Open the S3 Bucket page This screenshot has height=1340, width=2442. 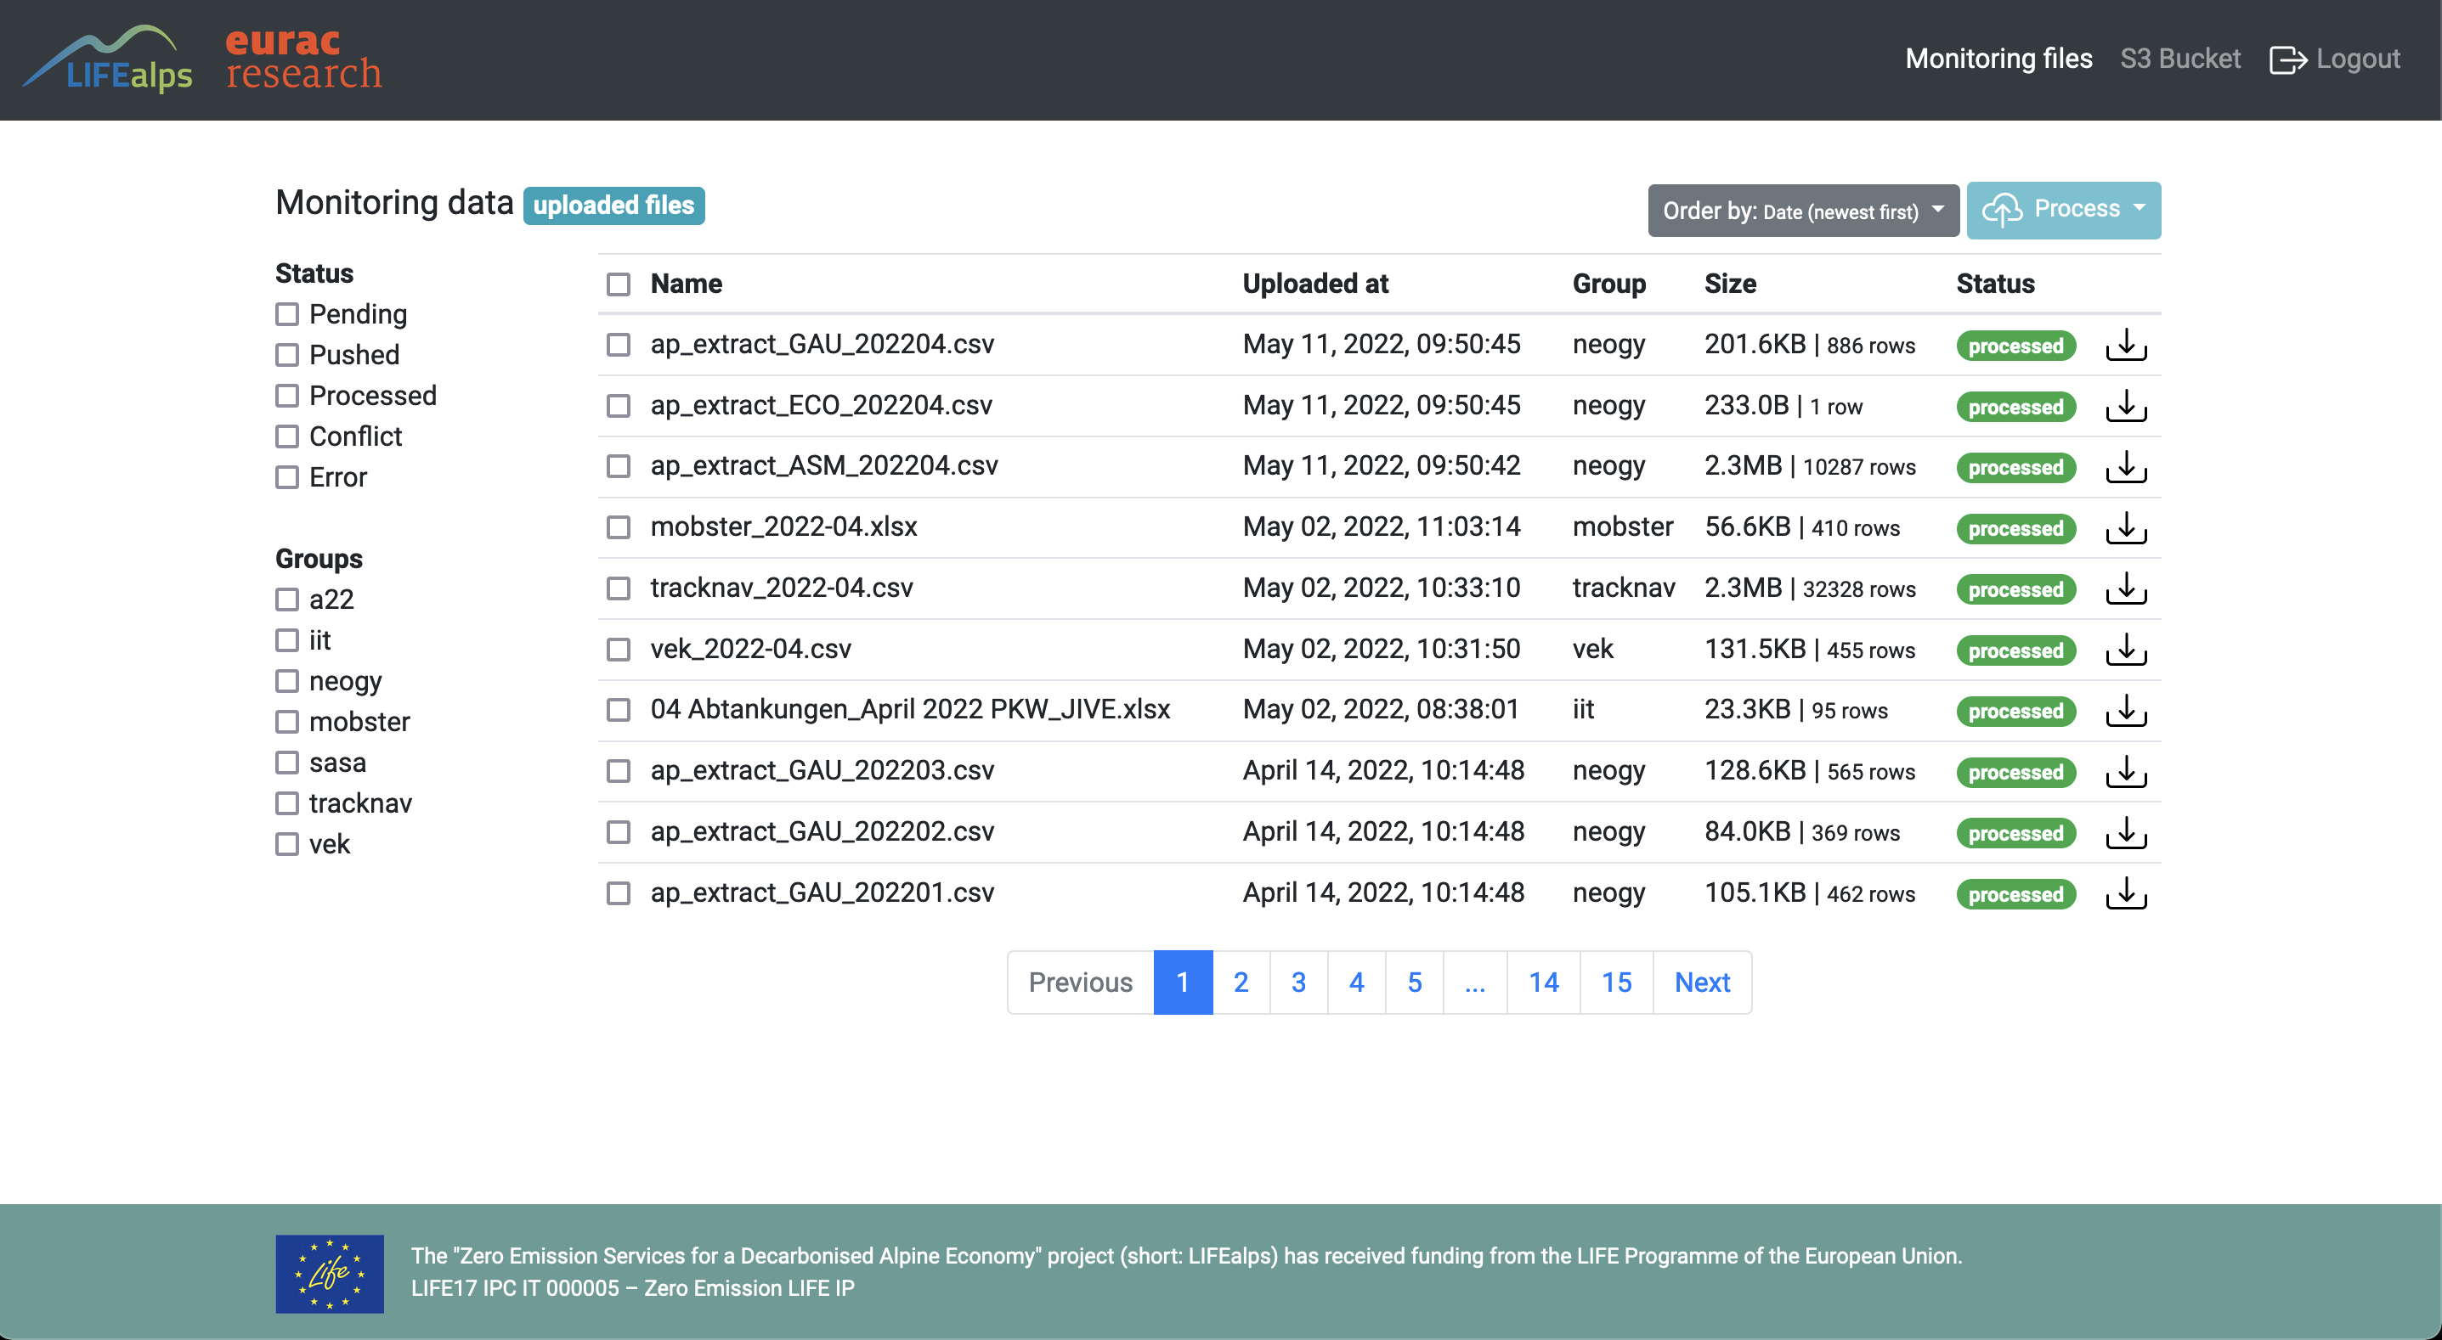(x=2180, y=59)
